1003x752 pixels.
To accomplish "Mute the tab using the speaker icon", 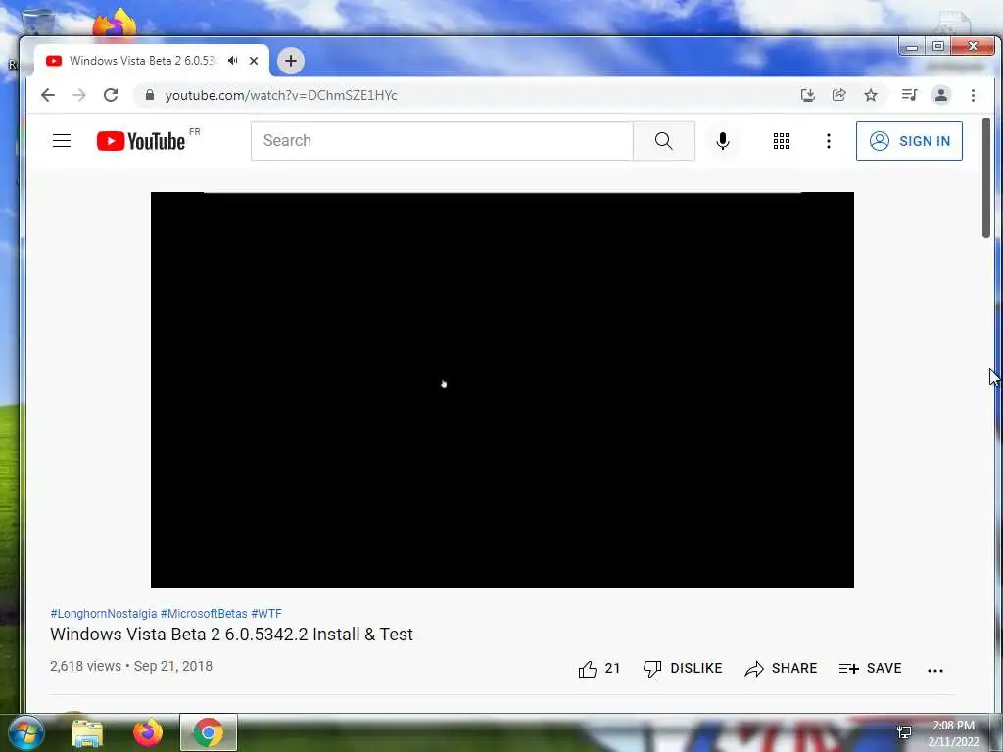I will pyautogui.click(x=233, y=61).
